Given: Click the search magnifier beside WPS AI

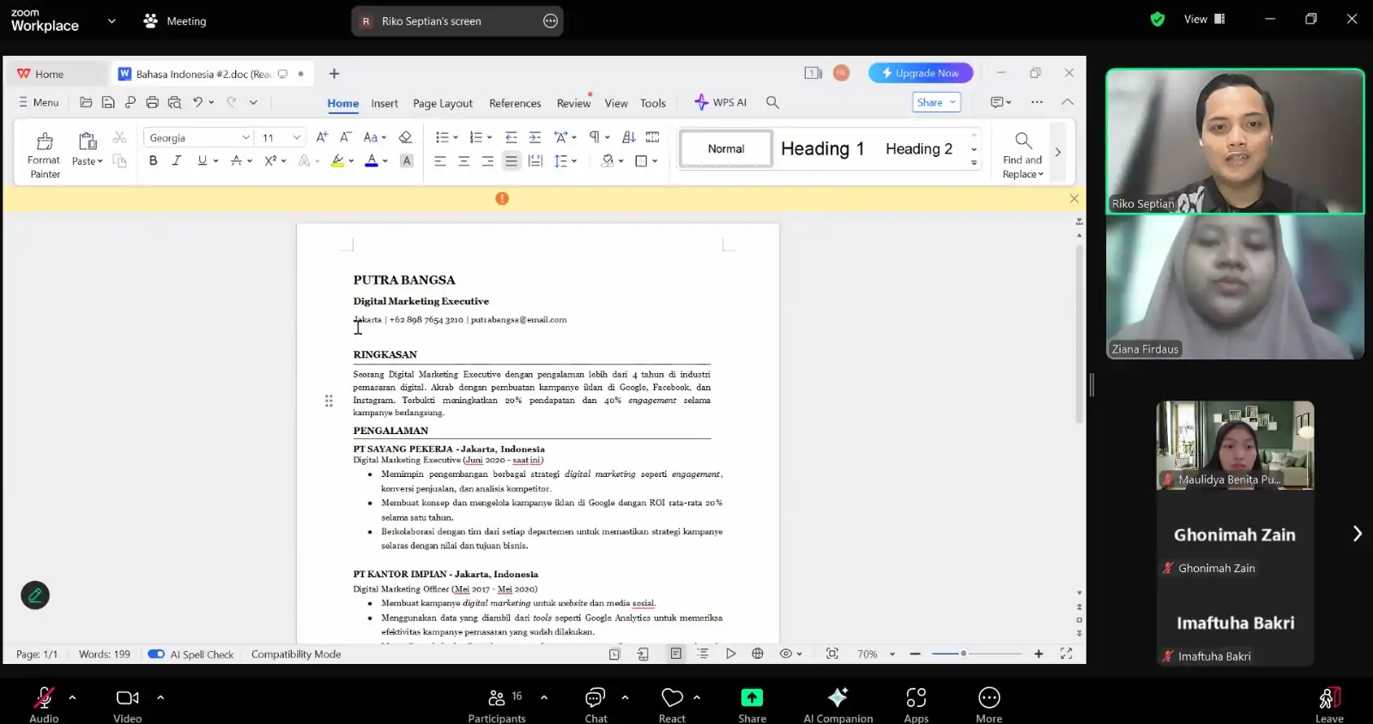Looking at the screenshot, I should 772,102.
